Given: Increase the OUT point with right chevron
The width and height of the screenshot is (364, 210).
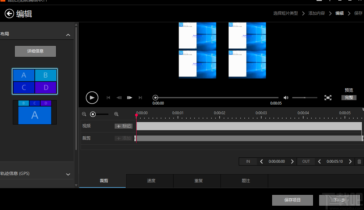Looking at the screenshot, I should click(350, 161).
